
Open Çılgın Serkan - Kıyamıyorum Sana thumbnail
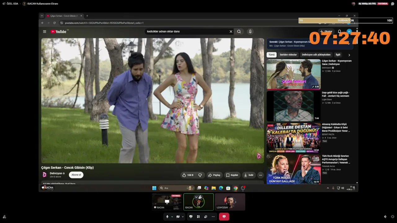pos(294,74)
